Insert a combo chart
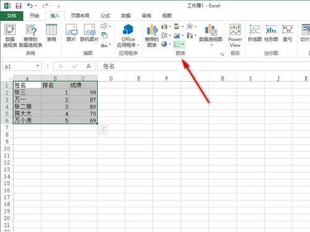Image resolution: width=310 pixels, height=232 pixels. click(x=190, y=35)
